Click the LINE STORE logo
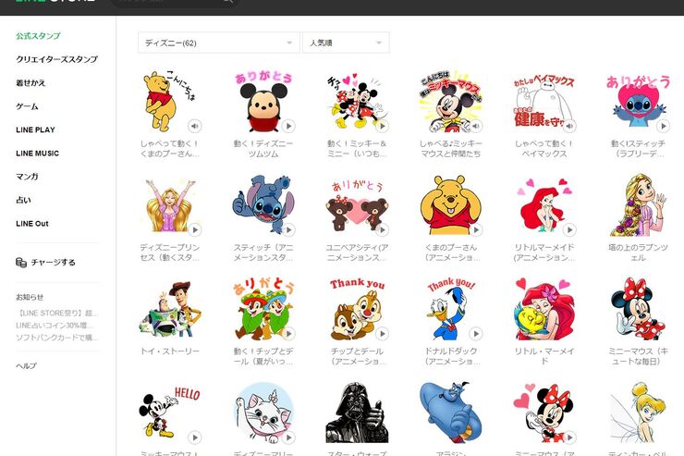 click(55, 1)
